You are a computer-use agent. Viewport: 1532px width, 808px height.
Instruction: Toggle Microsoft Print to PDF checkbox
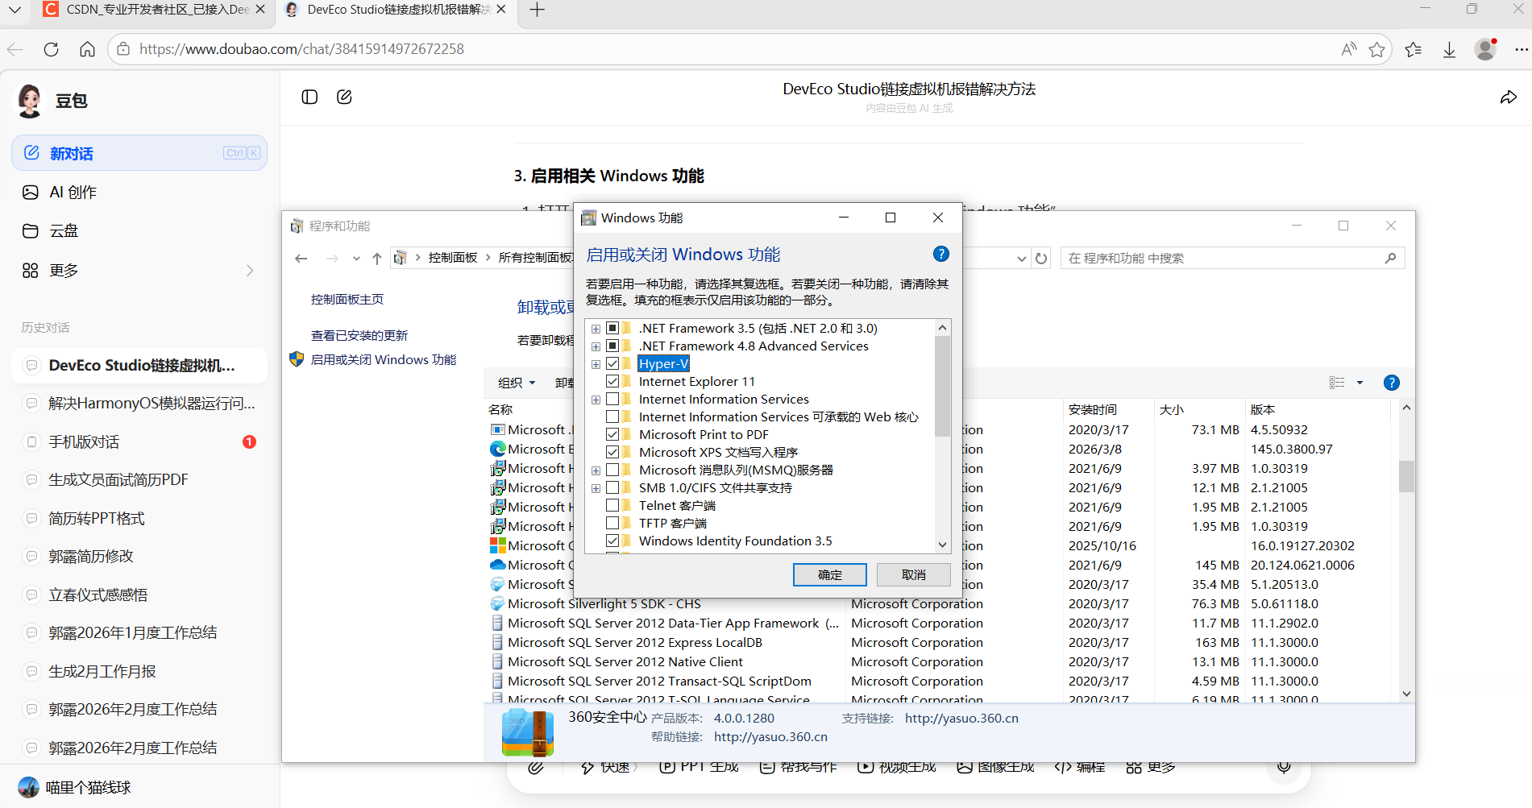pyautogui.click(x=612, y=434)
